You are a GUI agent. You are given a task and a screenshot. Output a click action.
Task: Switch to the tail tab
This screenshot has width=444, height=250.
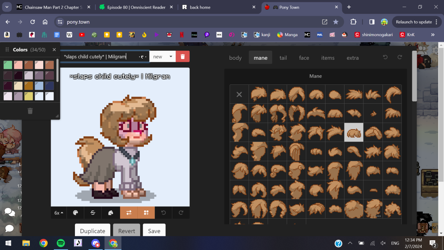(x=283, y=58)
